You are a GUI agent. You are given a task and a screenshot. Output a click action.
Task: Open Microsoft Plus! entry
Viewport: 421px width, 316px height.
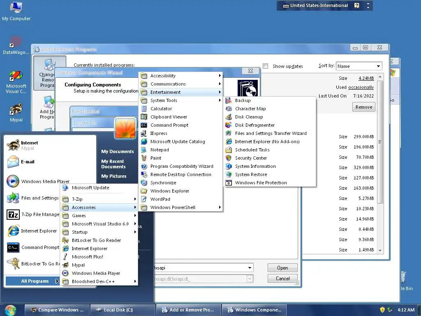(x=99, y=257)
